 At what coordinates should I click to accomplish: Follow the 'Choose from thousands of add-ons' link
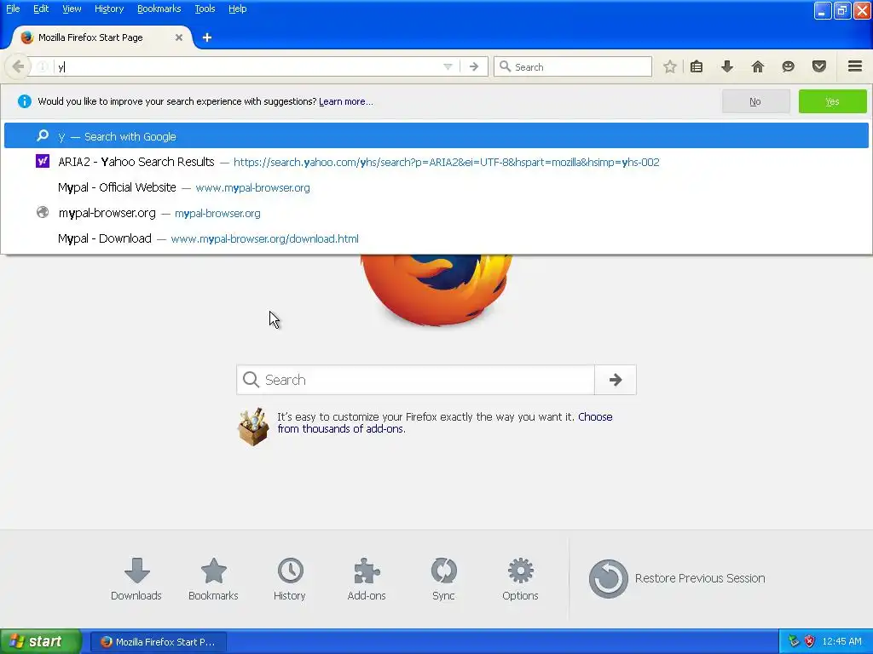tap(445, 422)
